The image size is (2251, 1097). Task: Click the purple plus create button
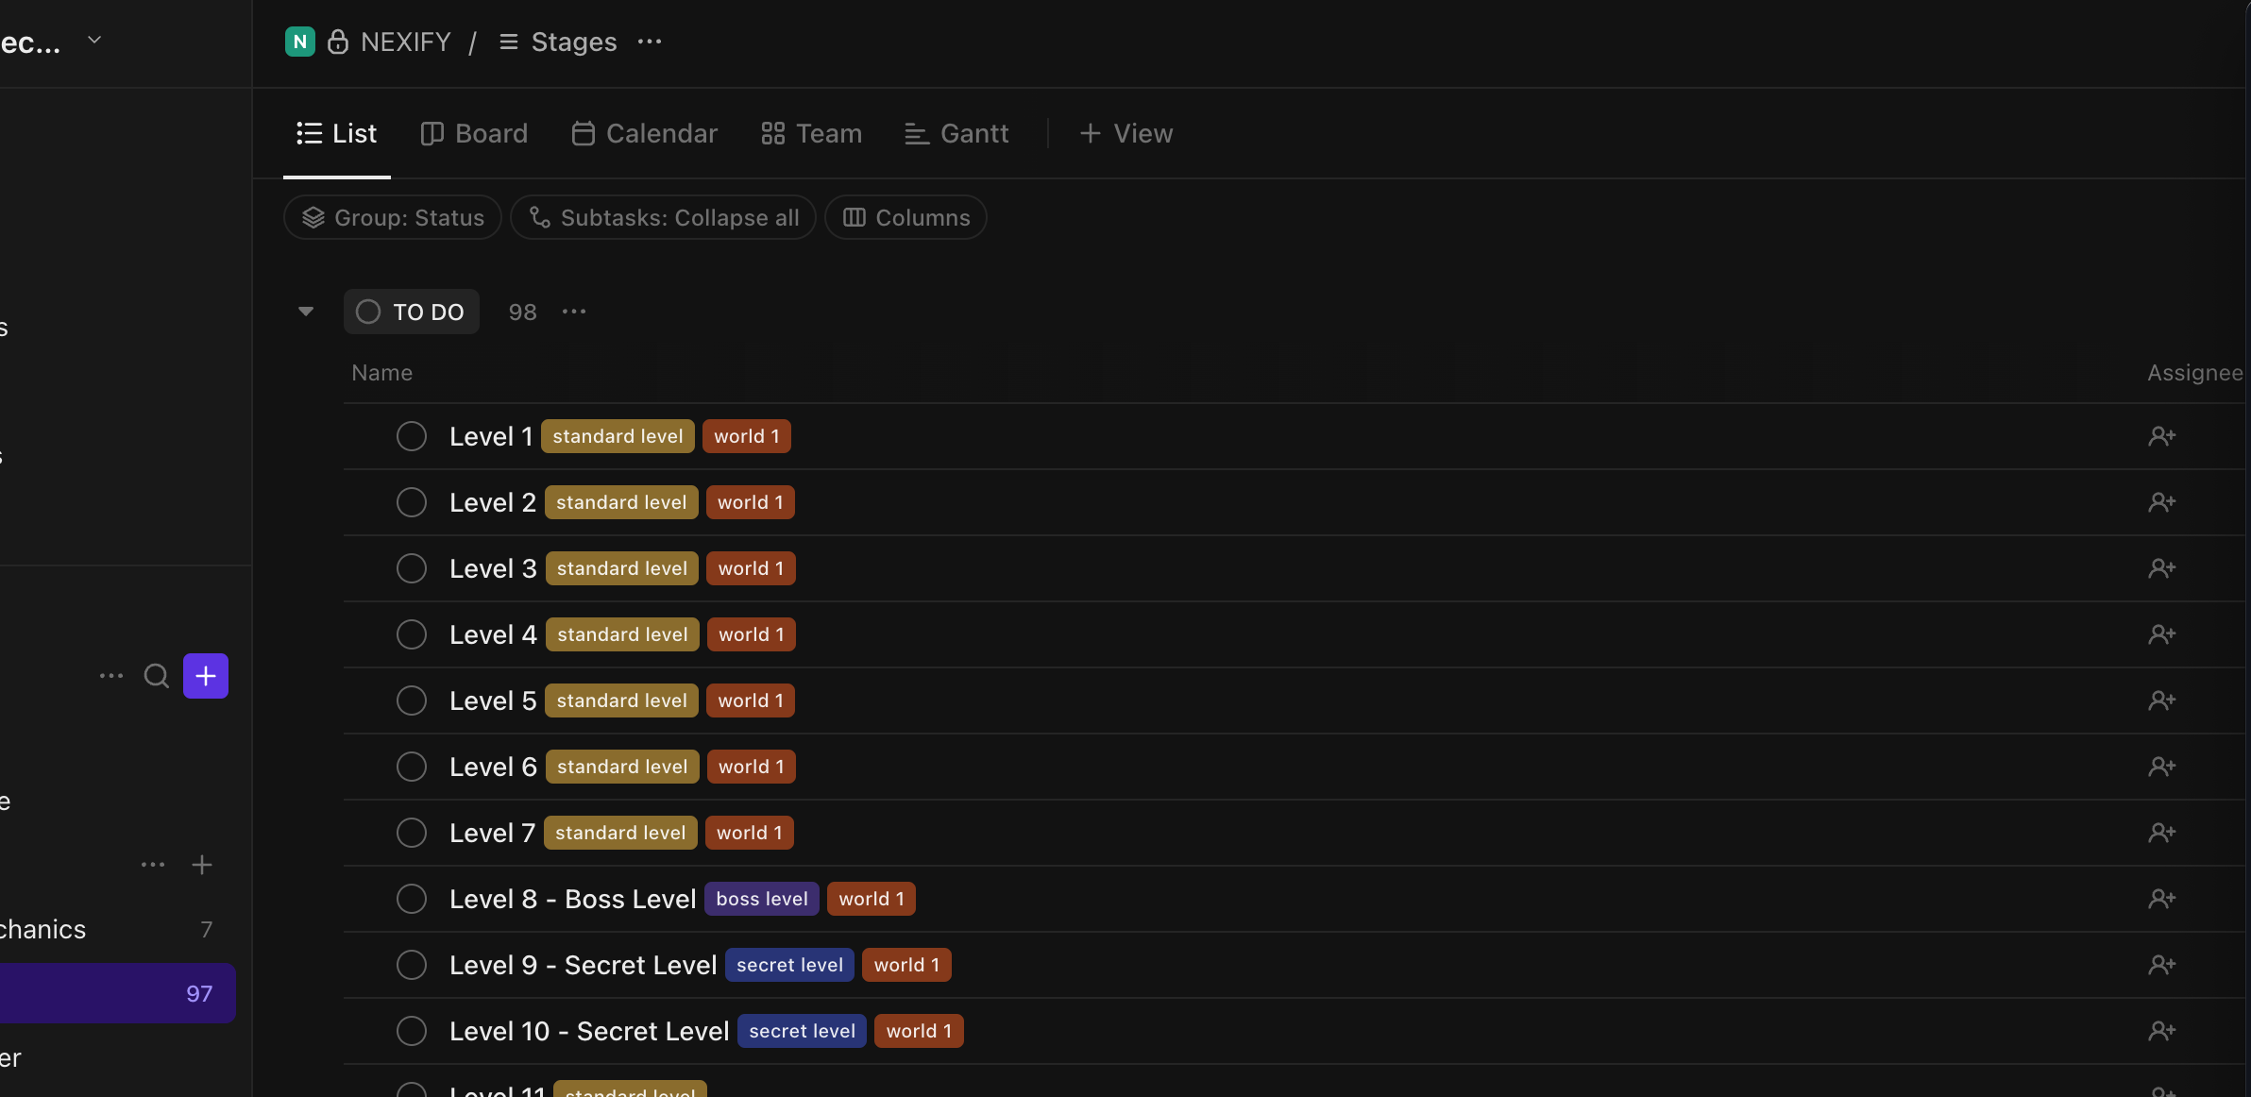(x=205, y=676)
